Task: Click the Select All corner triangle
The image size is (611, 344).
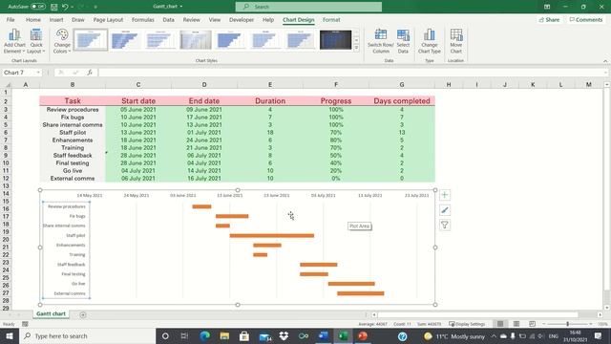Action: 7,84
